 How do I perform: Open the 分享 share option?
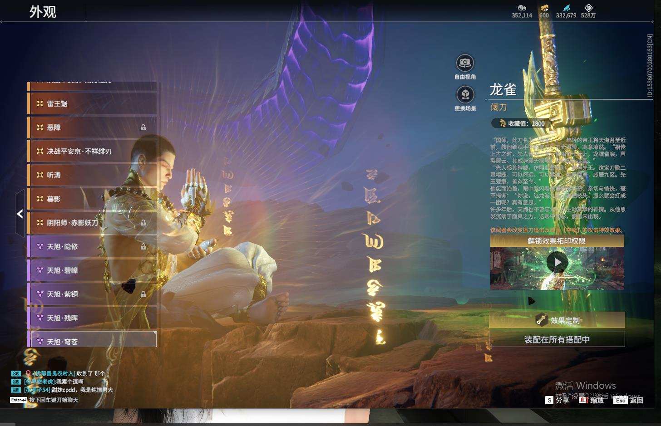coord(557,400)
